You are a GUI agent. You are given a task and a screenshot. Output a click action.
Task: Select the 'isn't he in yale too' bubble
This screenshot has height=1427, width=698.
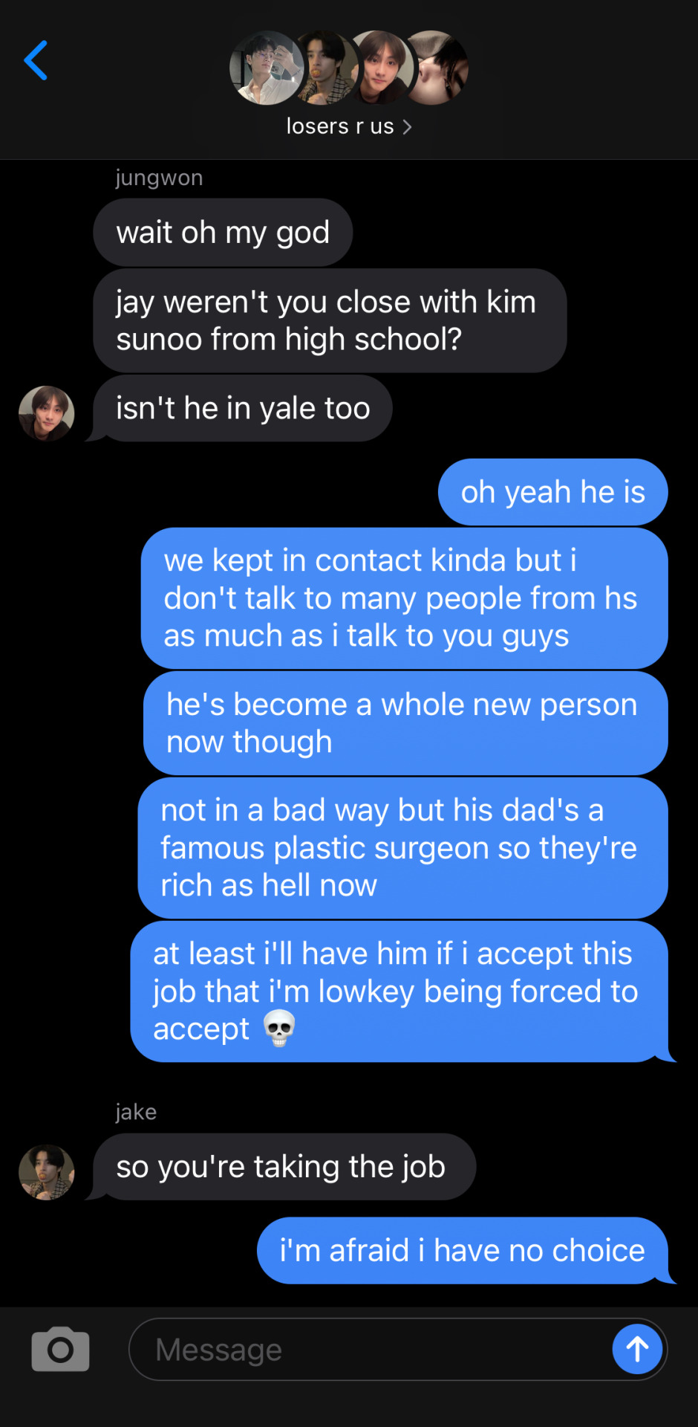coord(243,408)
